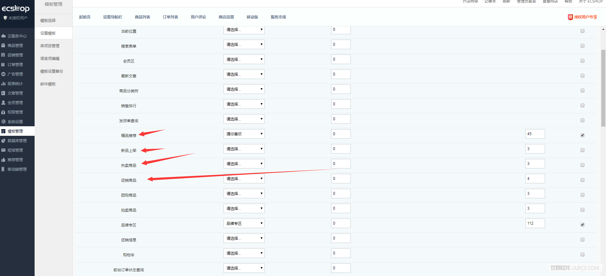Click the scrollbar up arrow
The width and height of the screenshot is (606, 276).
tap(603, 29)
